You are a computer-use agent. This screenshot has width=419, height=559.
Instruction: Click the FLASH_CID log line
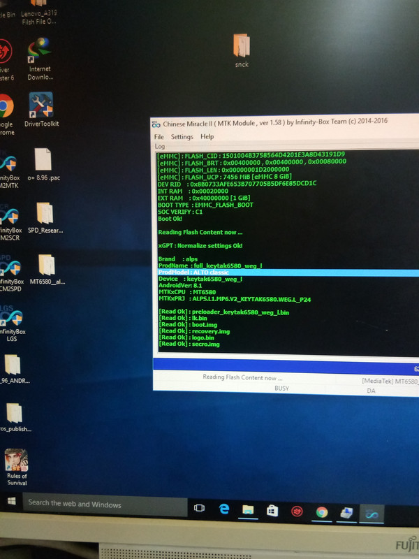click(x=251, y=155)
